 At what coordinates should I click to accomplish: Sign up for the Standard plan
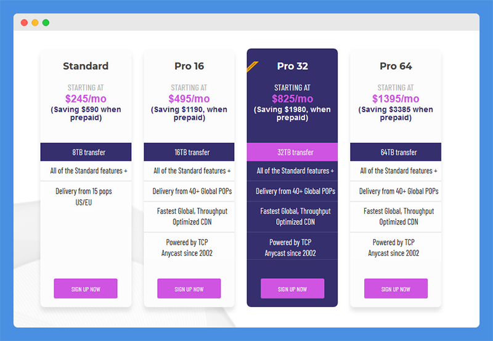pos(86,289)
